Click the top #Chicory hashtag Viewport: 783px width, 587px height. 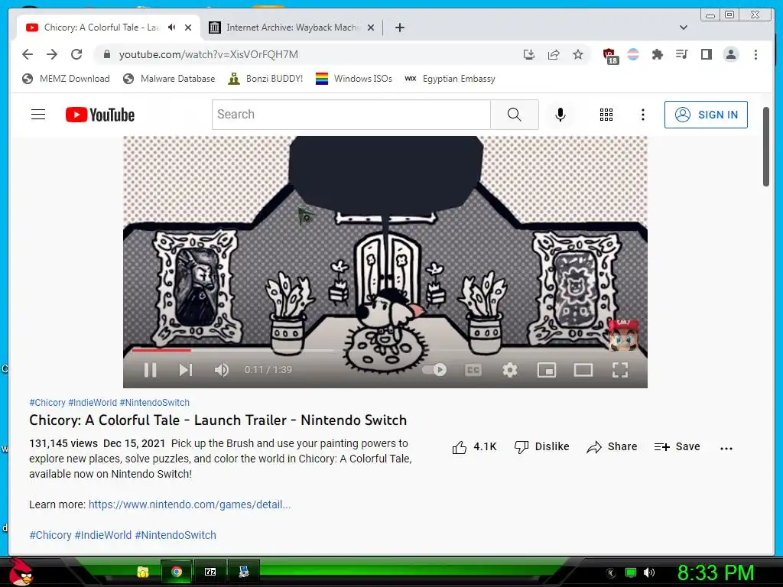coord(47,402)
